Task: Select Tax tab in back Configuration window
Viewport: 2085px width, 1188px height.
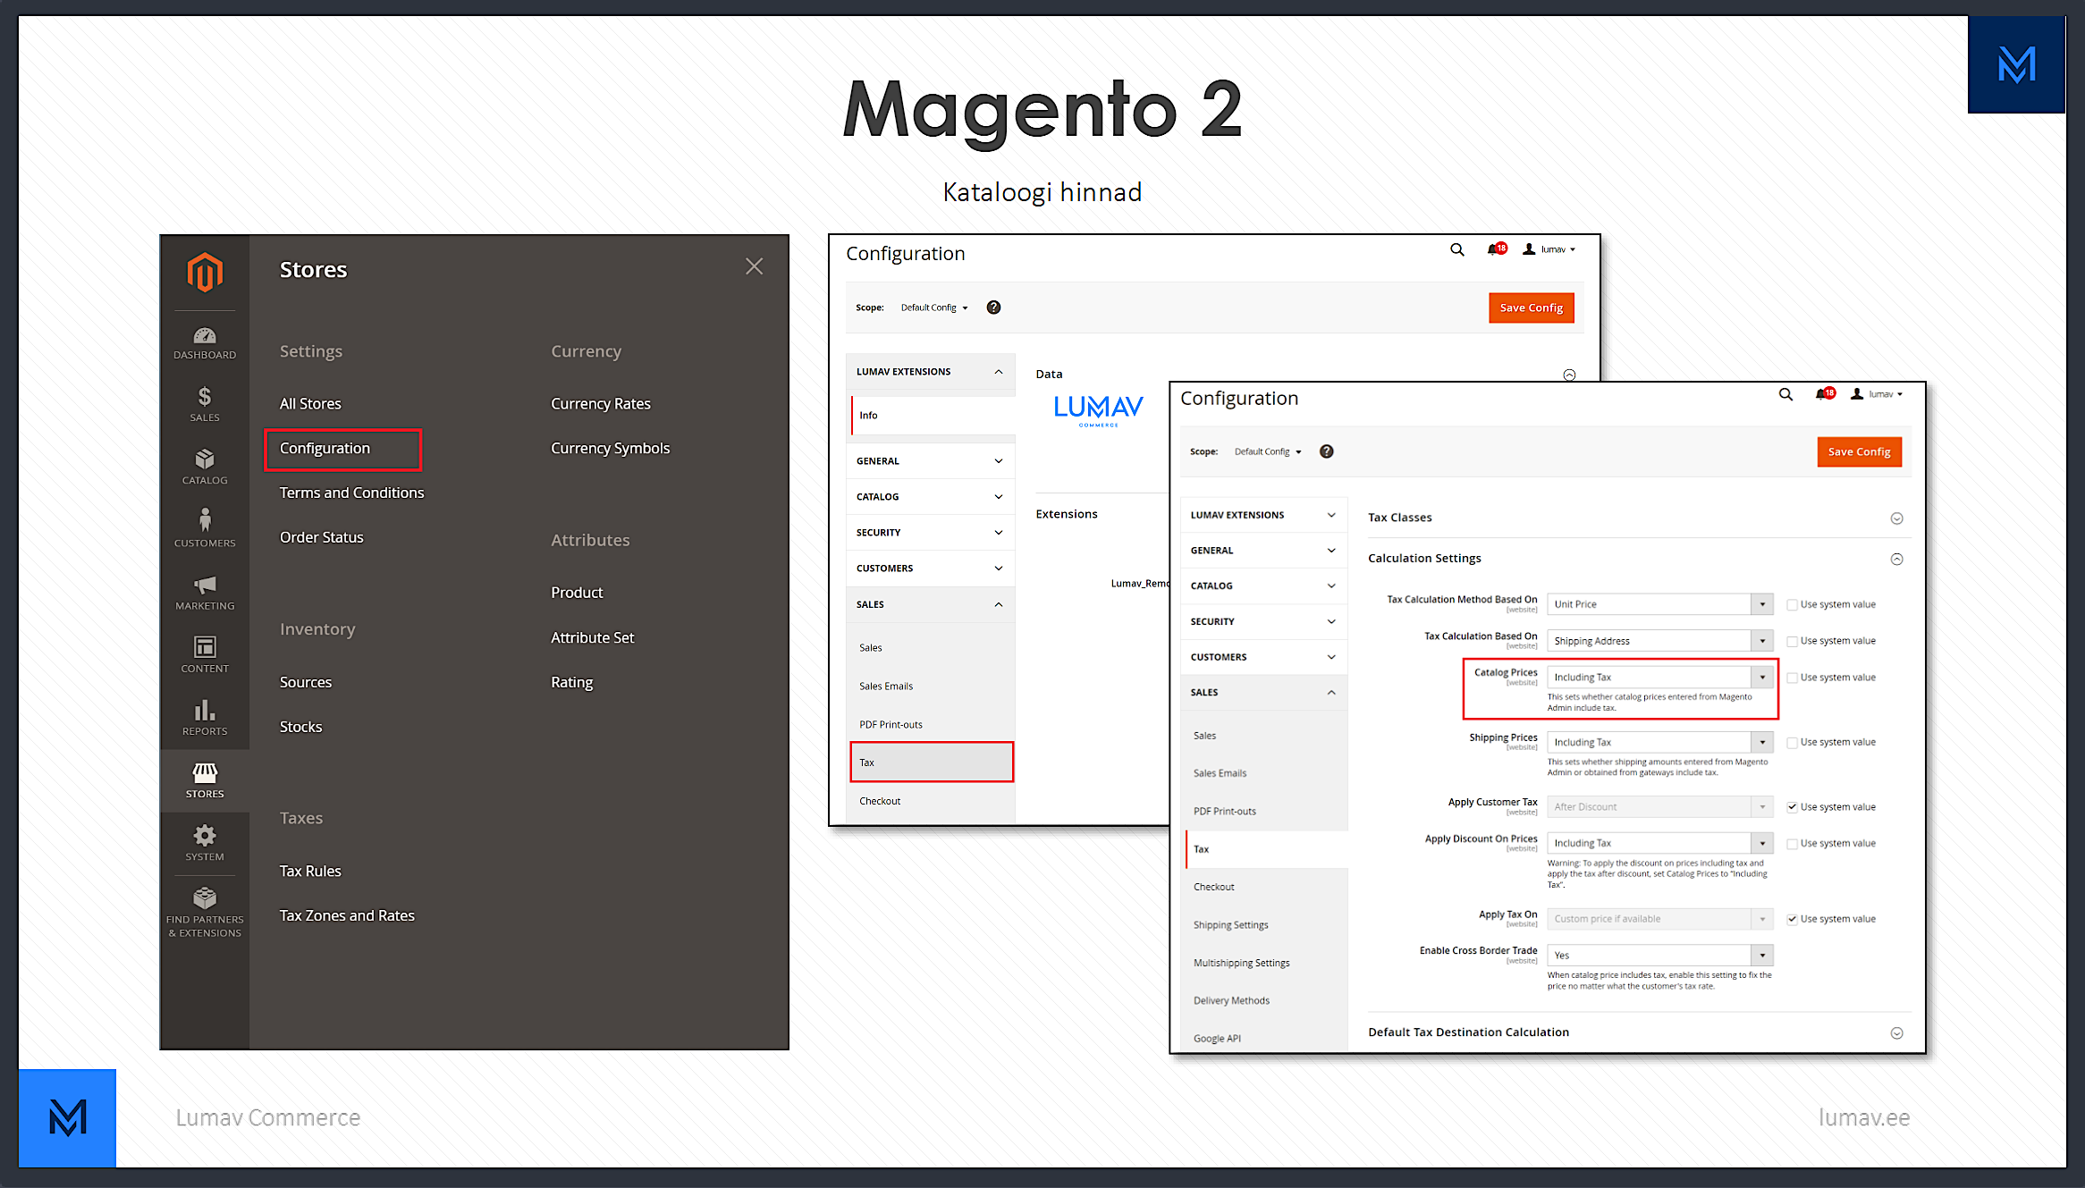Action: (x=932, y=763)
